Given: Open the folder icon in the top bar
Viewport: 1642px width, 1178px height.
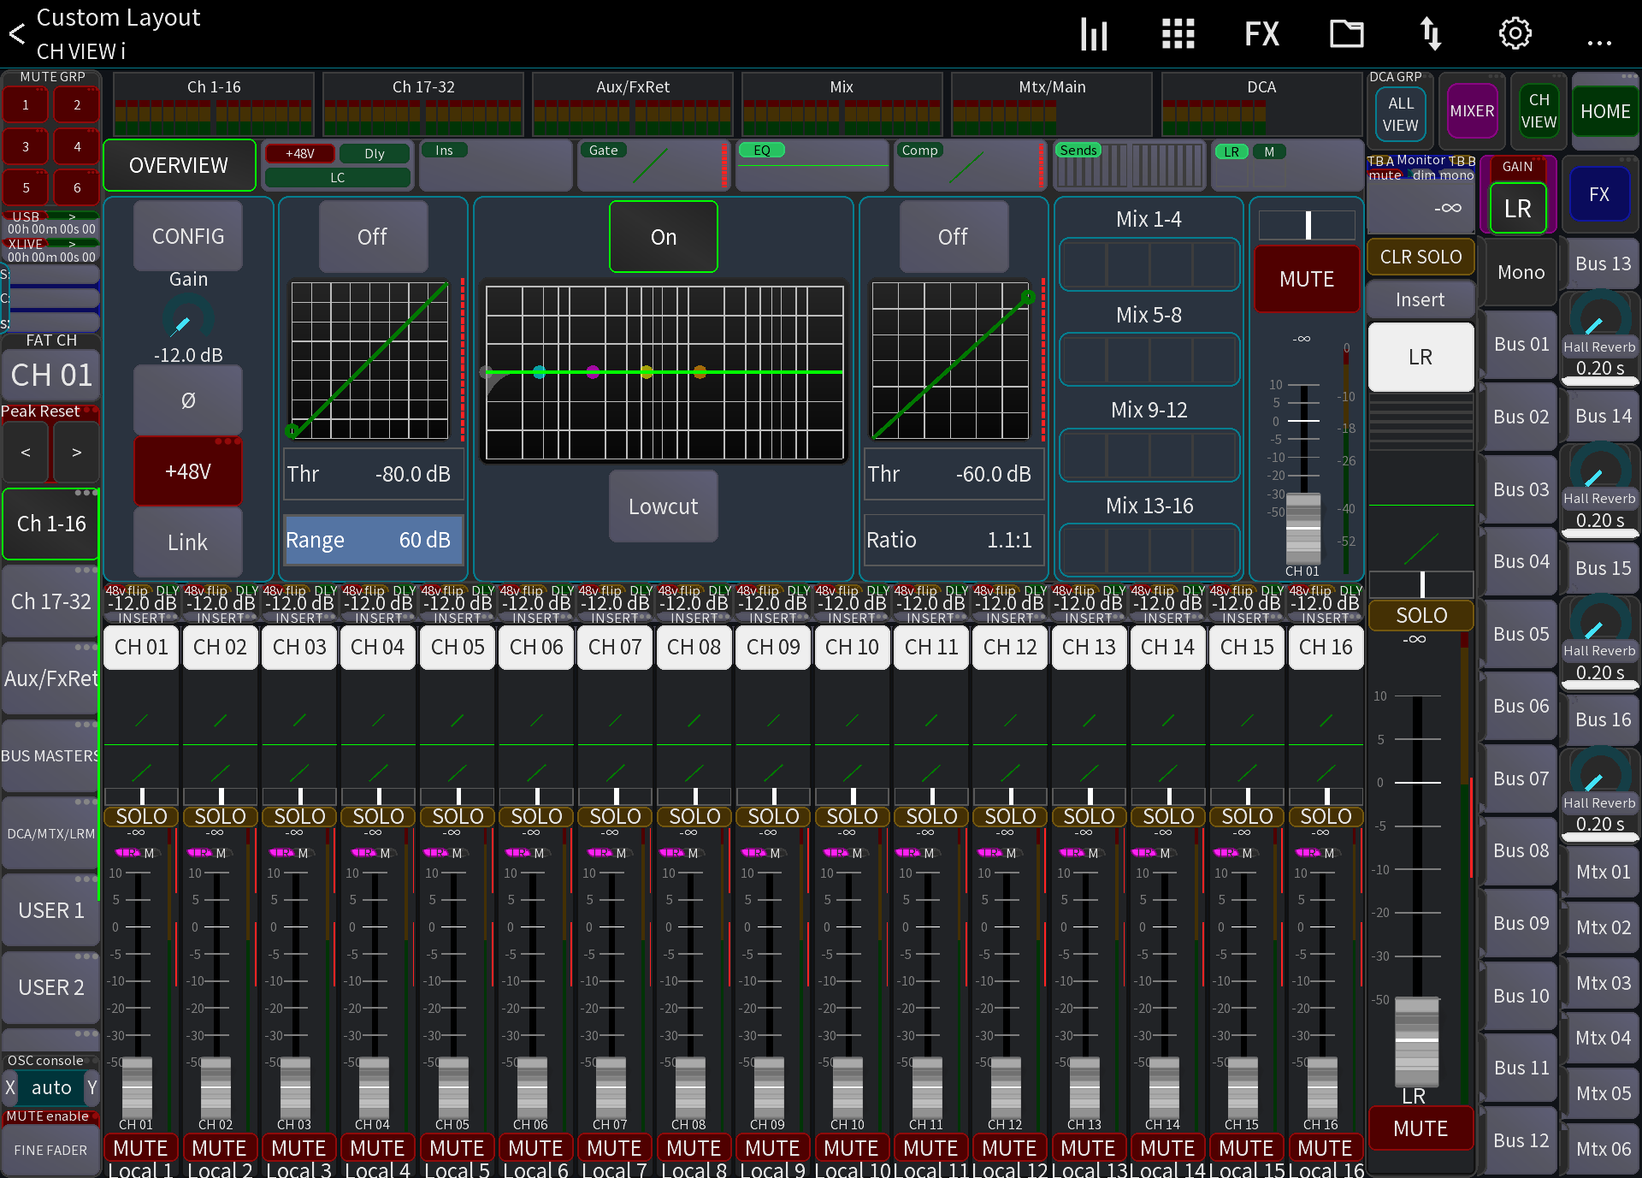Looking at the screenshot, I should pos(1346,34).
